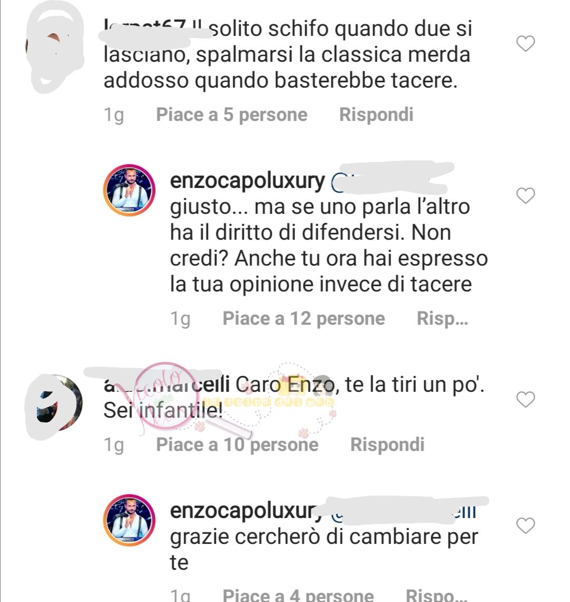
Task: Open blurred avatar of 'Caro Enzo' commenter
Action: pyautogui.click(x=54, y=405)
